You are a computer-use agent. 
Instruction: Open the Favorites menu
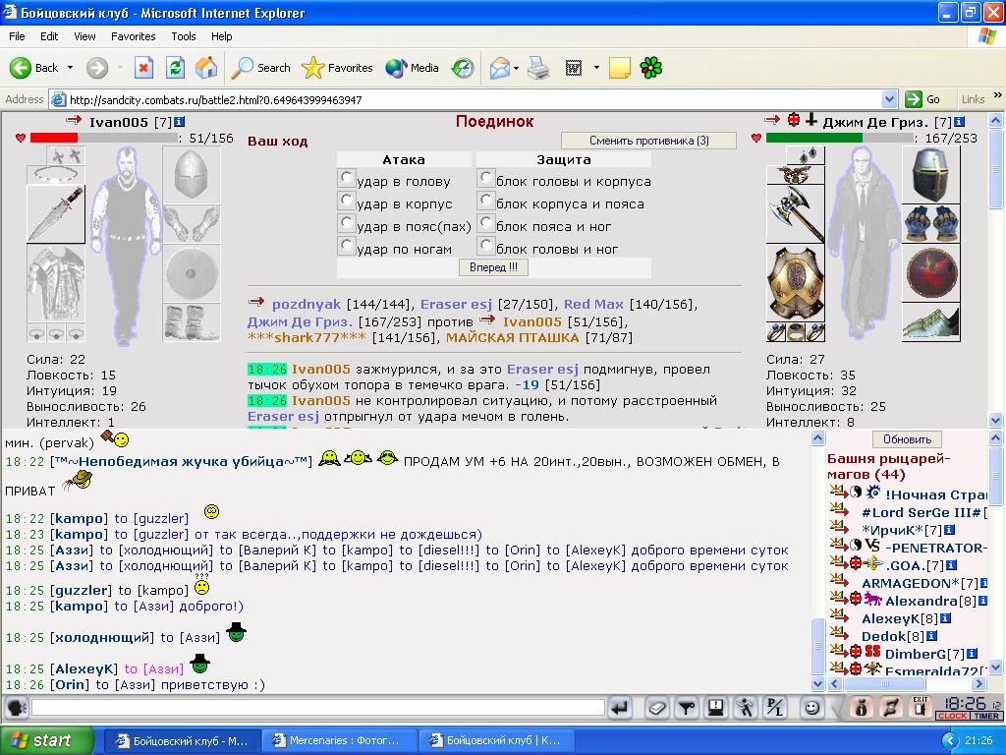(134, 36)
